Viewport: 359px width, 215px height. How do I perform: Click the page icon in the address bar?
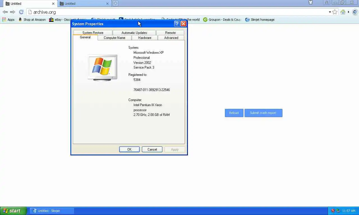(30, 12)
